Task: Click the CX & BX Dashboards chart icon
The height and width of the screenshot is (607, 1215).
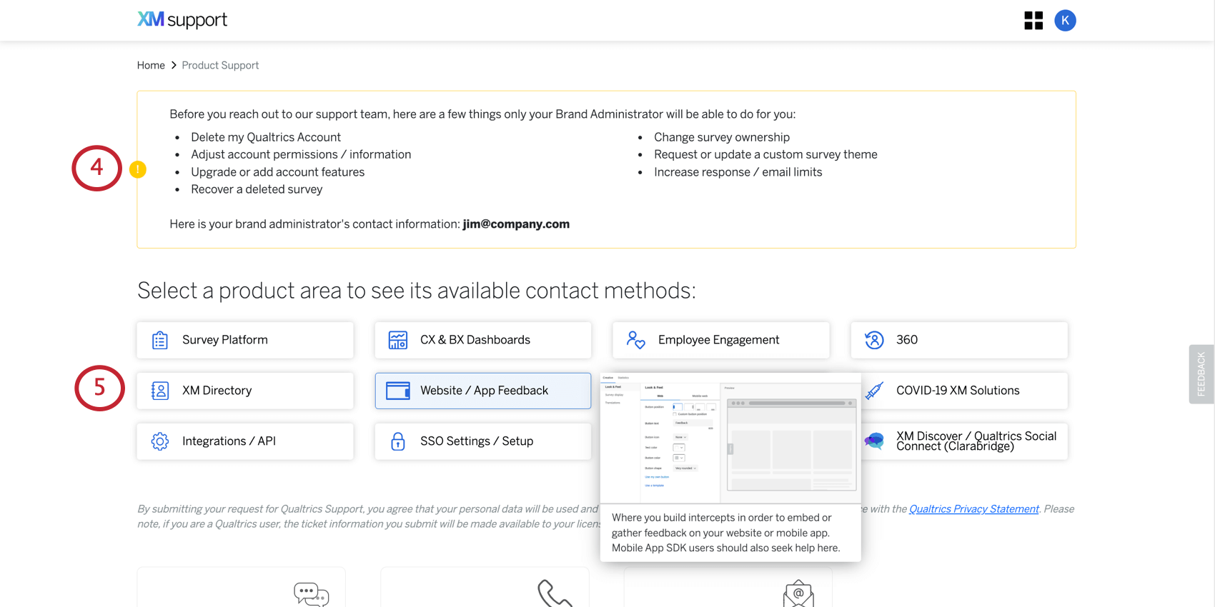Action: pos(398,340)
